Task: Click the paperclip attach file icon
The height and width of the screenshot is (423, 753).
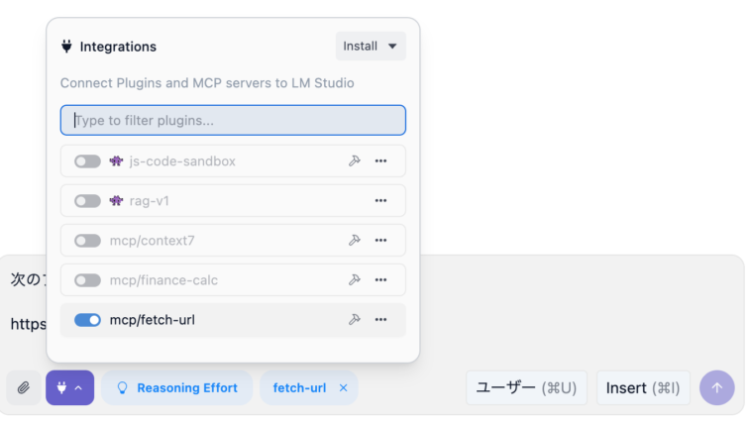Action: point(24,387)
